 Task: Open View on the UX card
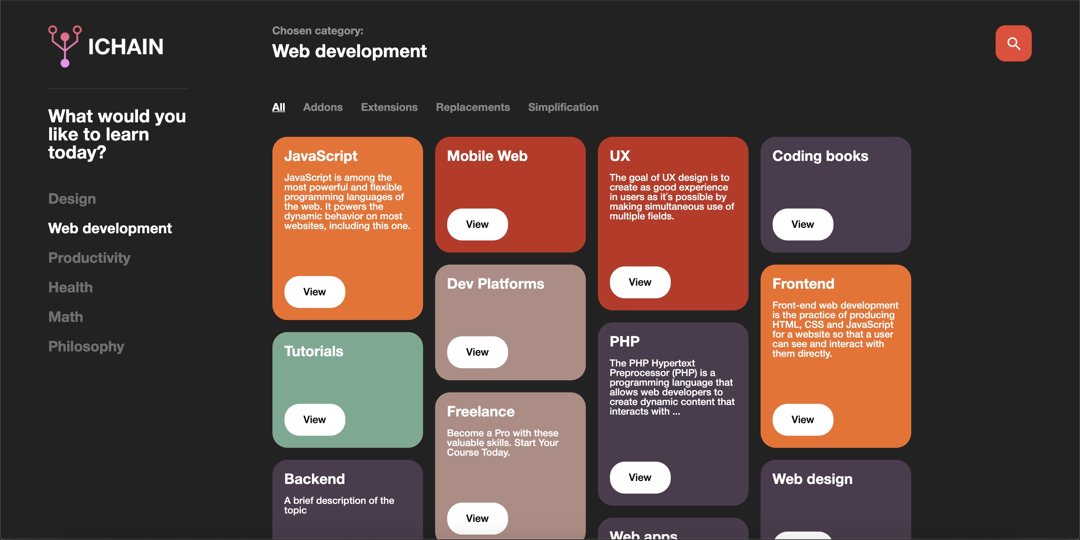[640, 282]
